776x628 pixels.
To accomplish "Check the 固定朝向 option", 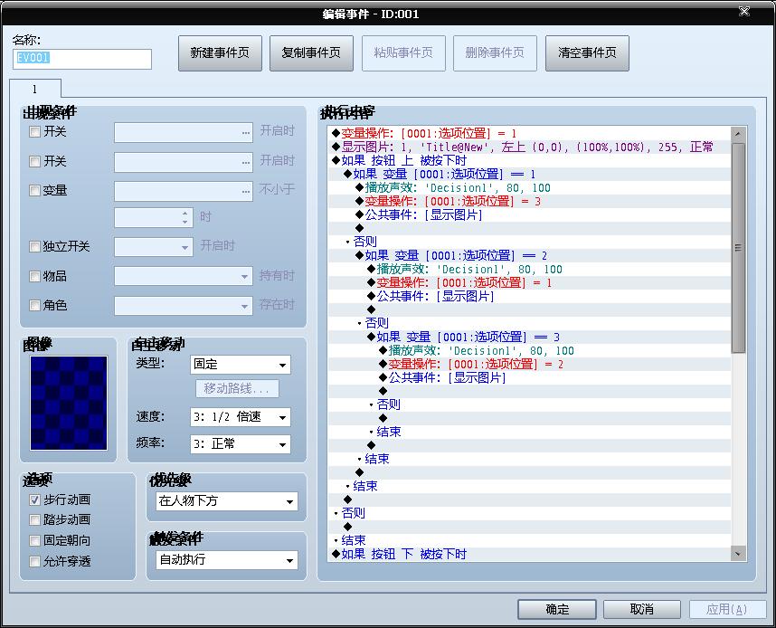I will pyautogui.click(x=34, y=541).
